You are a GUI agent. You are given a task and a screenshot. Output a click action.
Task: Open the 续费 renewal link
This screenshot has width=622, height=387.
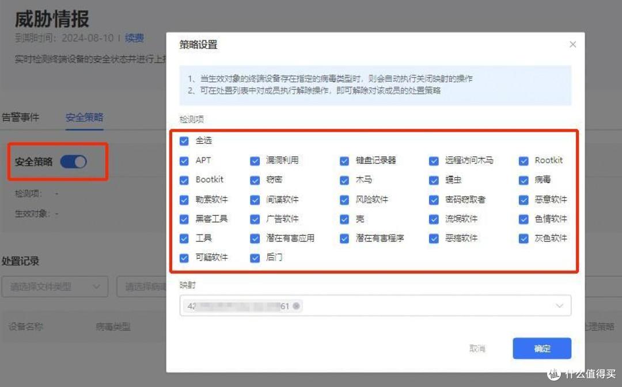pyautogui.click(x=134, y=38)
